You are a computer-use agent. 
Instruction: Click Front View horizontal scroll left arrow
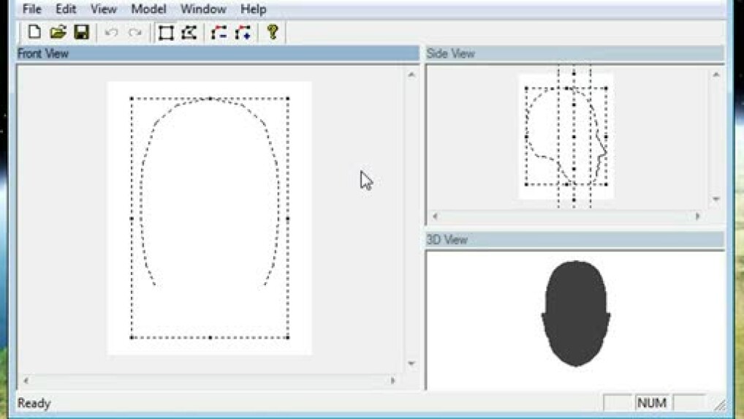(26, 380)
